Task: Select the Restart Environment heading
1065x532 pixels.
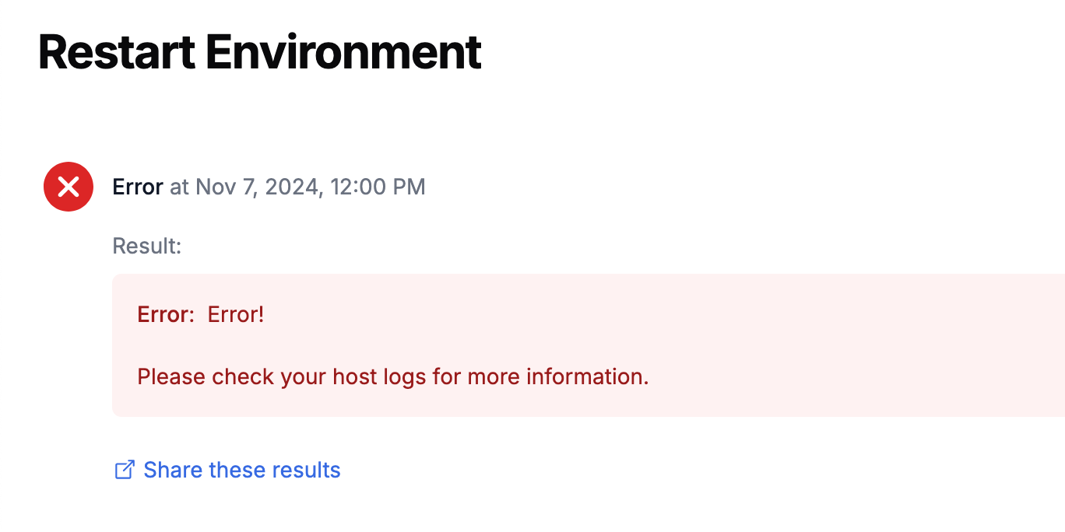Action: click(x=260, y=51)
